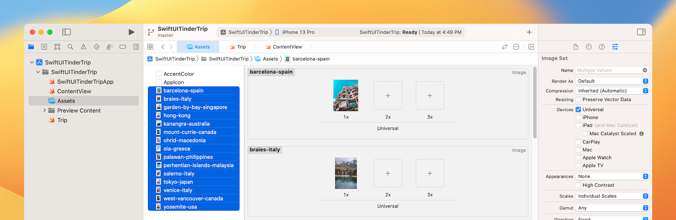Switch to the Trip editor tab
This screenshot has height=220, width=676.
click(x=238, y=47)
